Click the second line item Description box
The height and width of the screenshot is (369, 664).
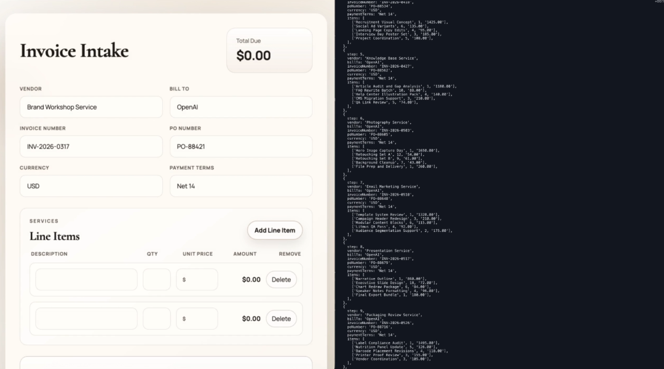[x=86, y=319]
